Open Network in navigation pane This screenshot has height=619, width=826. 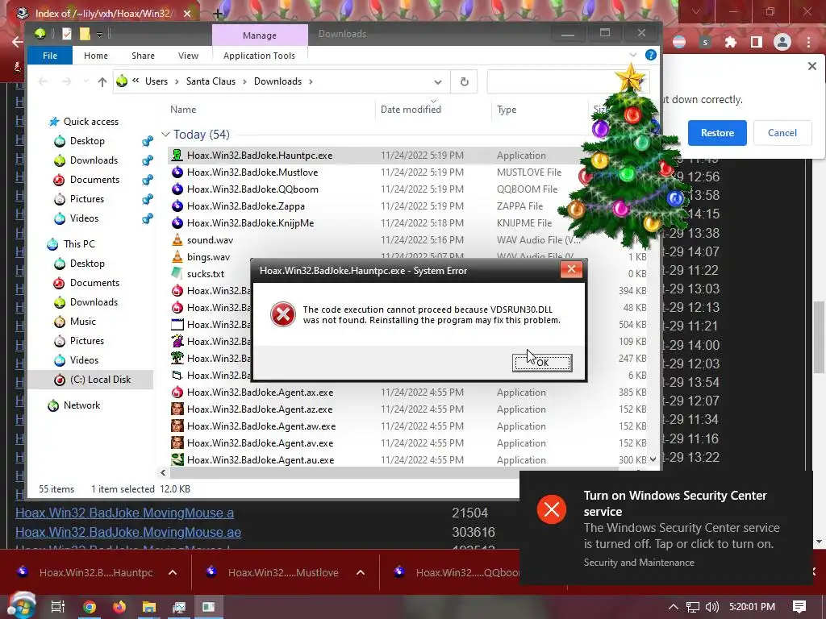(x=81, y=405)
